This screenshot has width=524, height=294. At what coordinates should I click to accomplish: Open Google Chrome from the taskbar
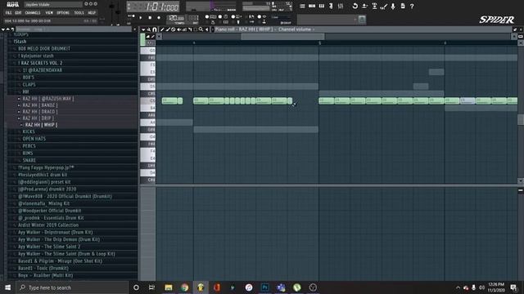point(184,287)
